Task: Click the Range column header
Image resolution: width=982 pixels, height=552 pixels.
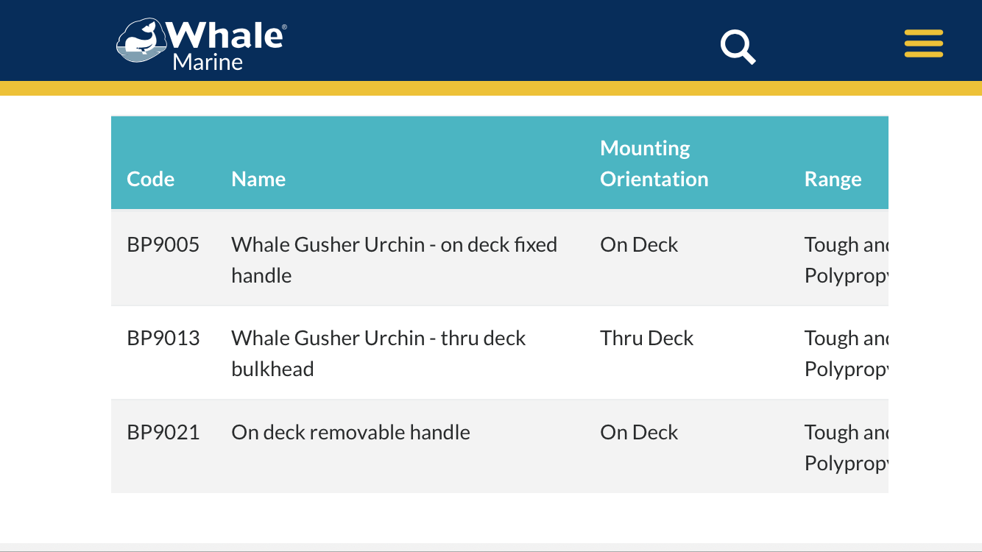Action: (833, 179)
